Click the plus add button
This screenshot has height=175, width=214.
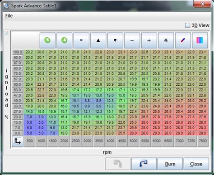click(x=149, y=40)
